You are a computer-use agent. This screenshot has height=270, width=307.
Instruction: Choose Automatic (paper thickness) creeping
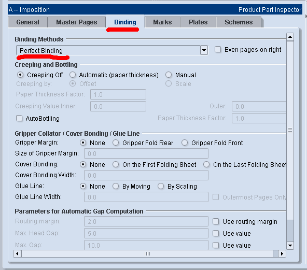[x=73, y=75]
